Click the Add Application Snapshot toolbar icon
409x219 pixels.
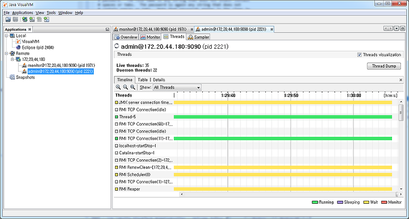pos(47,19)
